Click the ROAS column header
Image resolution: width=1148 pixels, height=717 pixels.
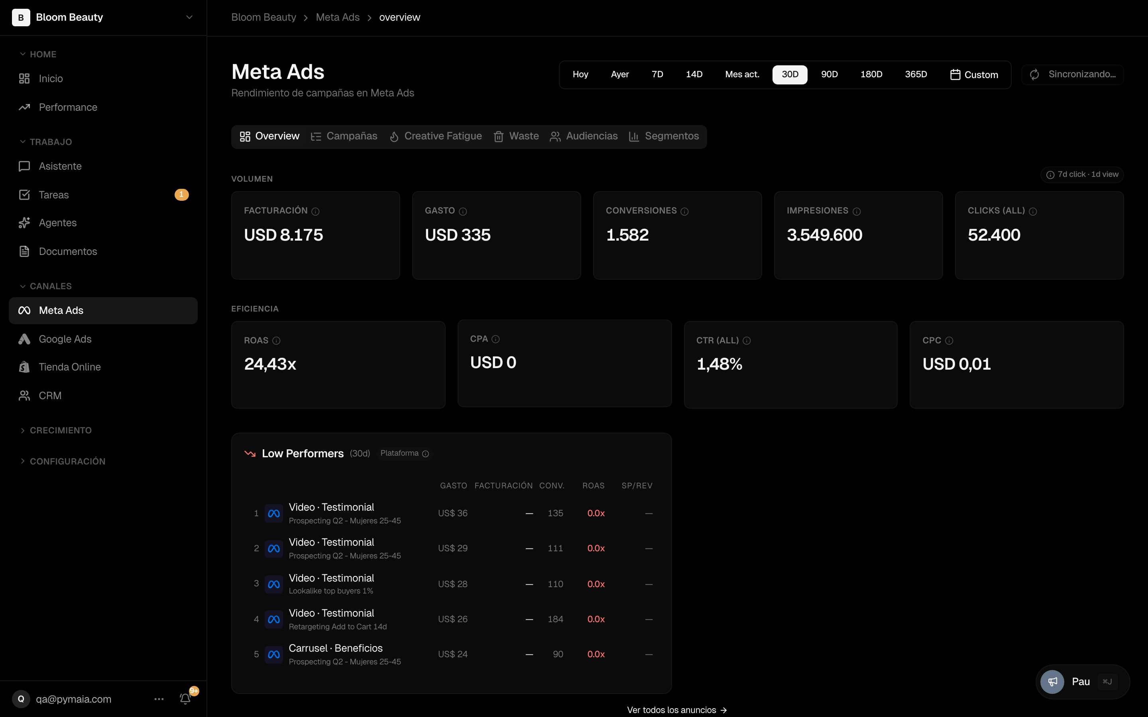593,486
